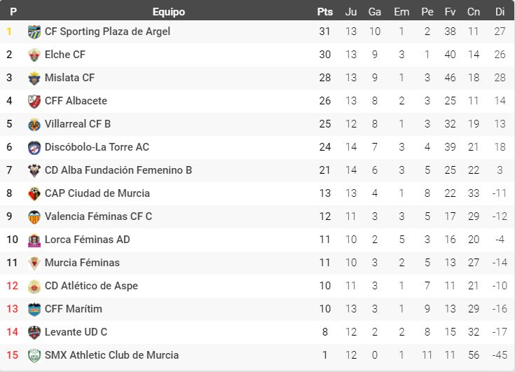This screenshot has width=515, height=372.
Task: Click the Equipo column header
Action: pos(168,12)
